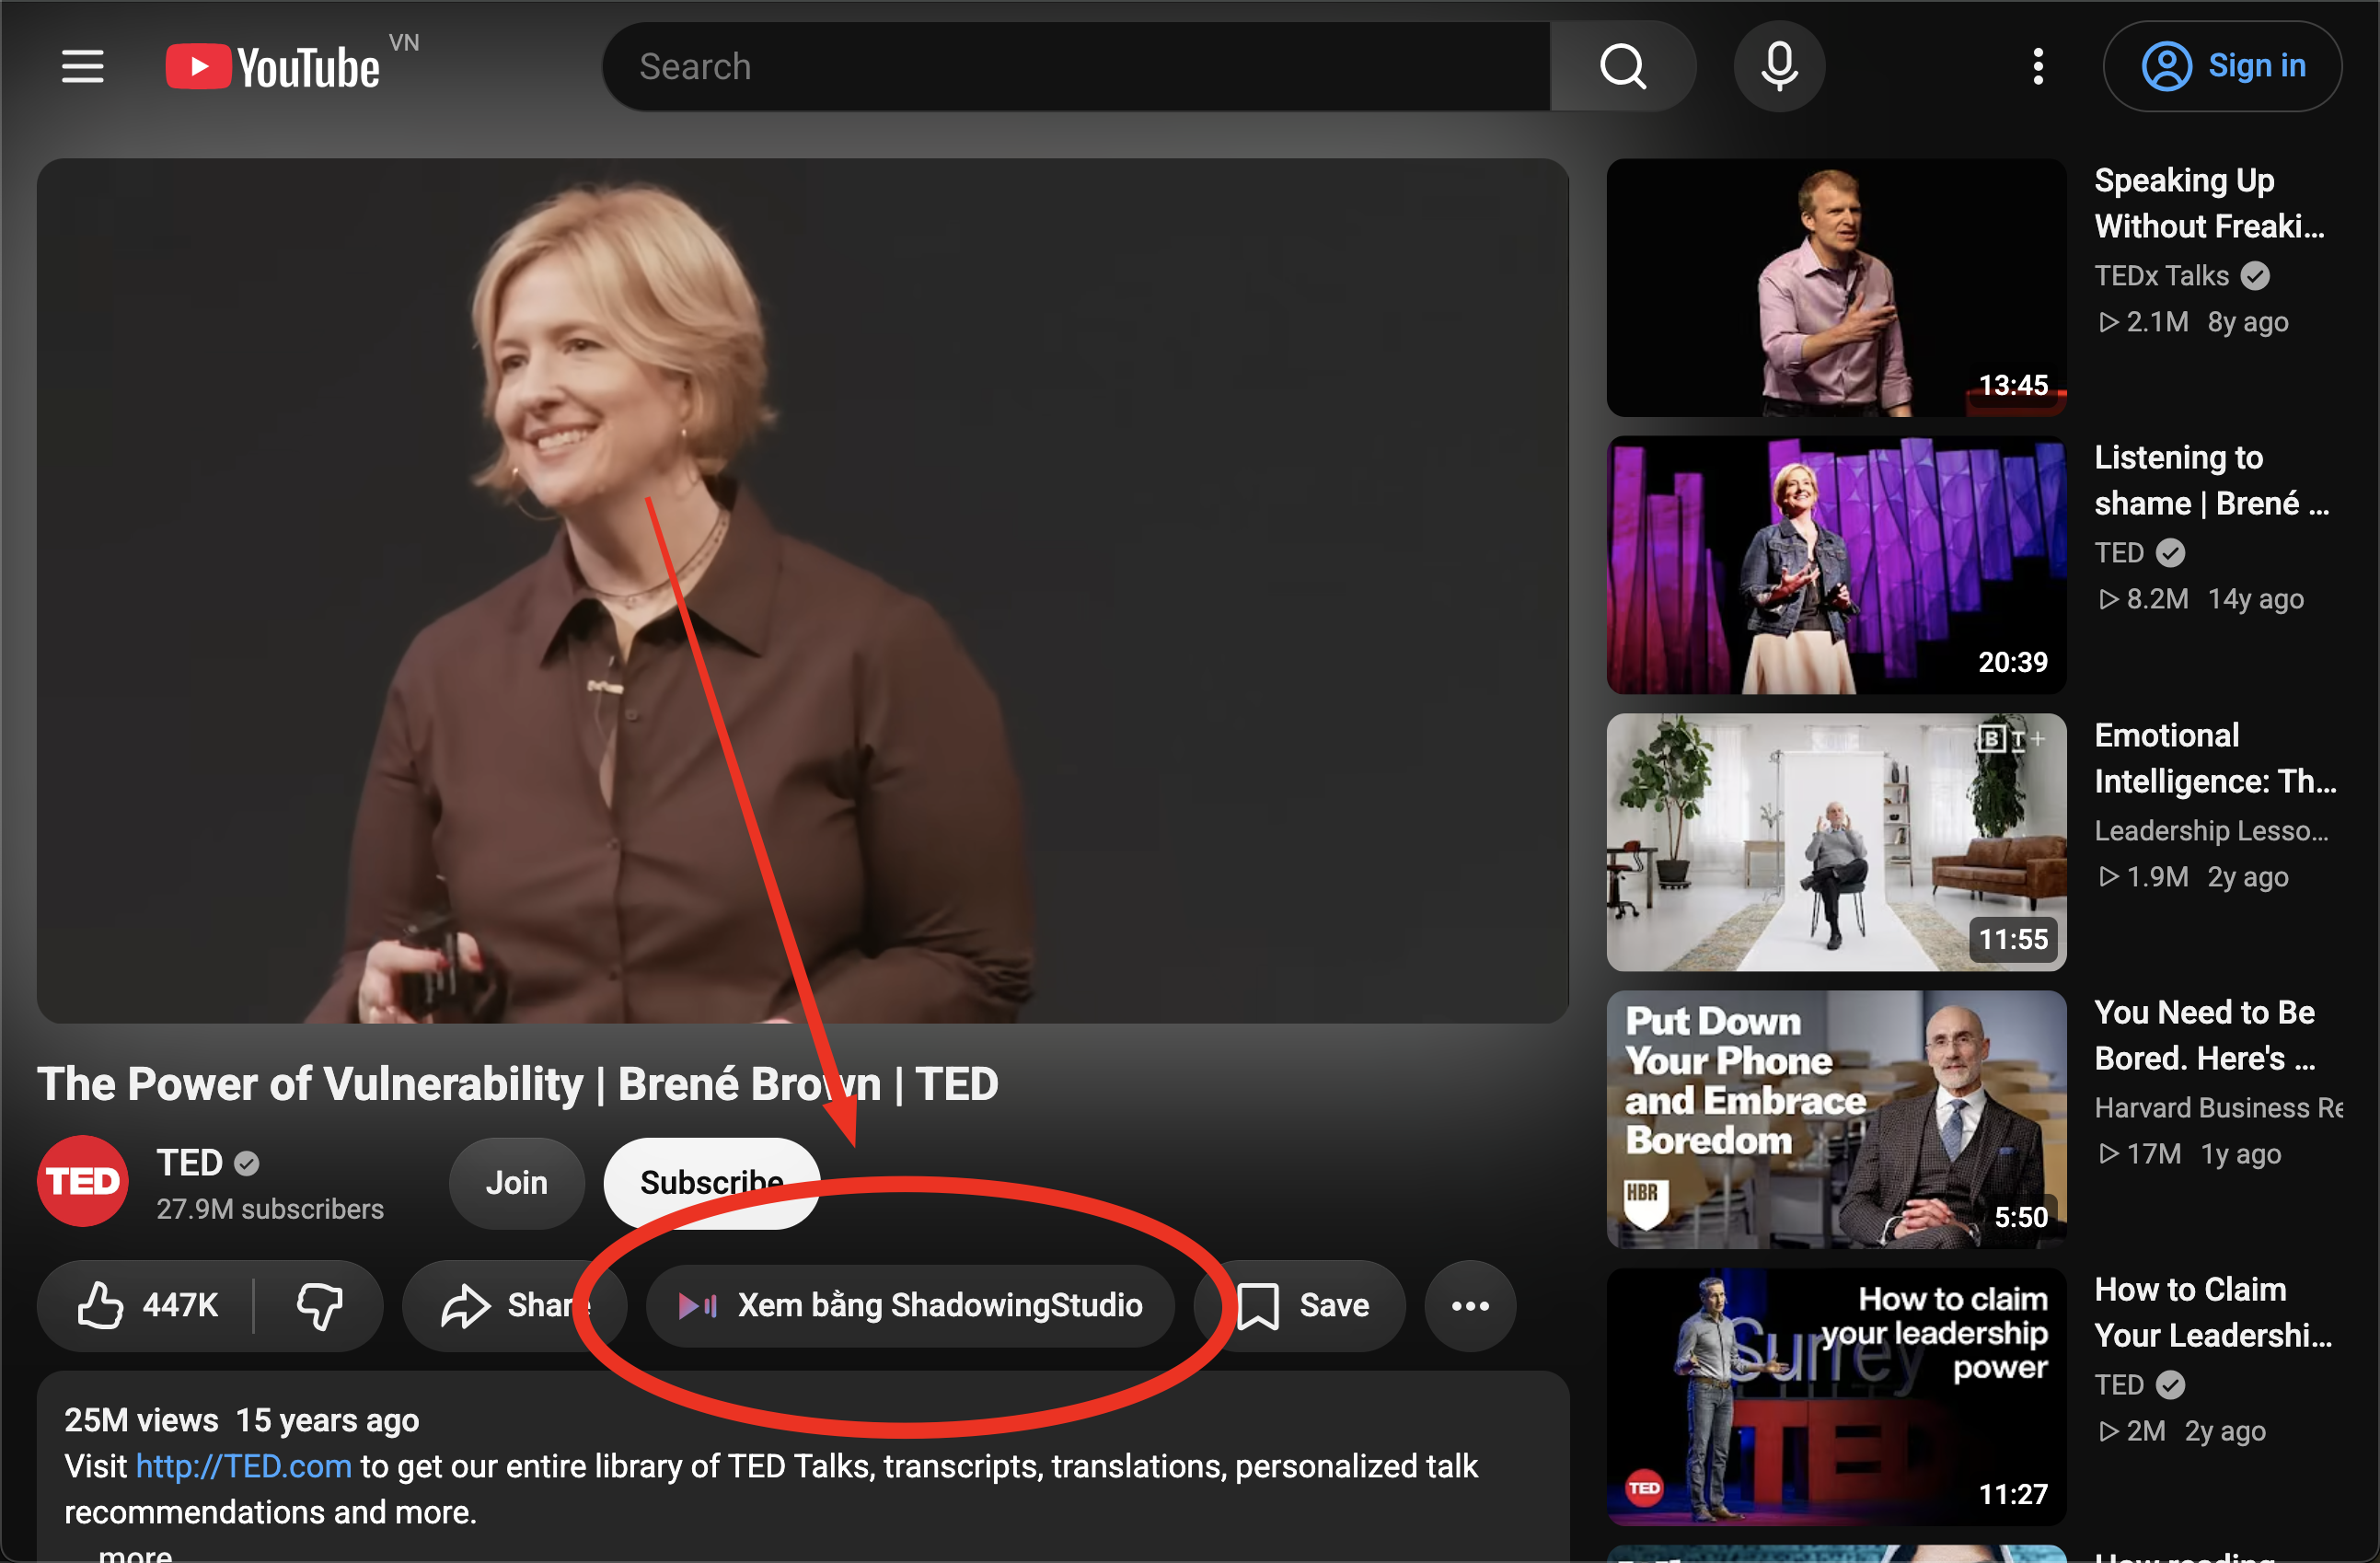The height and width of the screenshot is (1563, 2380).
Task: Open the hamburger guide menu
Action: click(82, 66)
